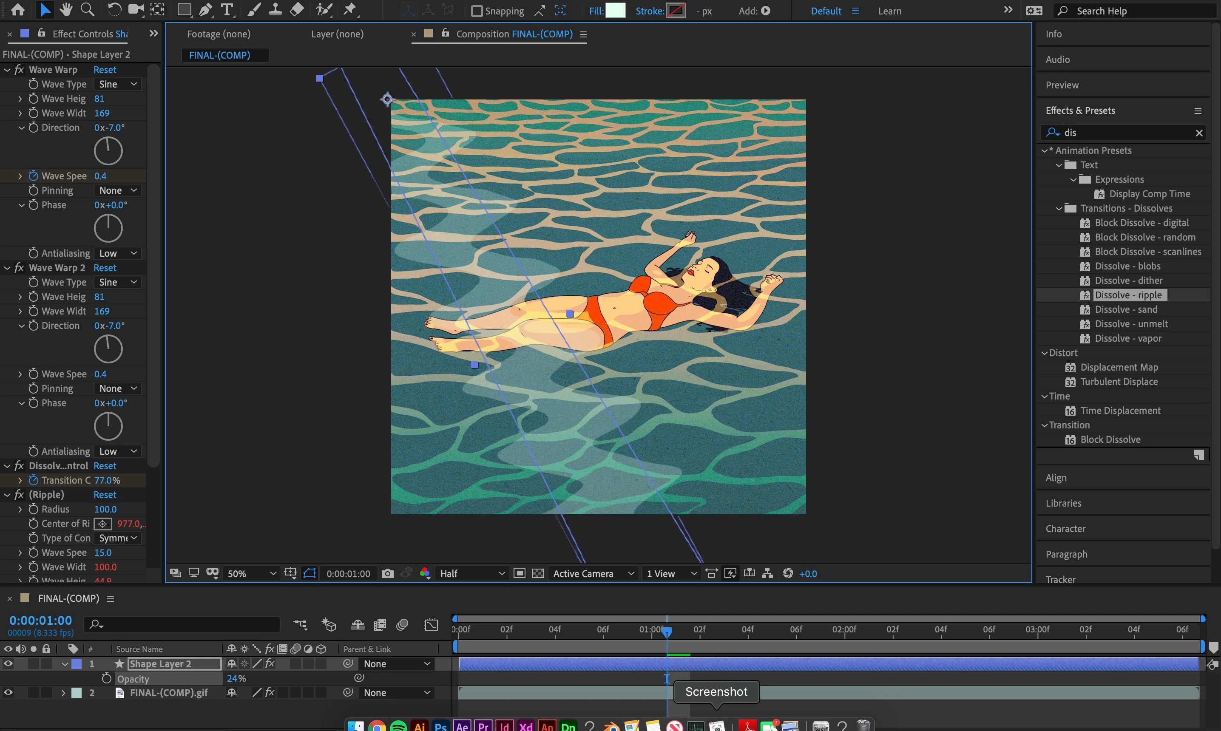1221x731 pixels.
Task: Clear the effects search field
Action: [1199, 133]
